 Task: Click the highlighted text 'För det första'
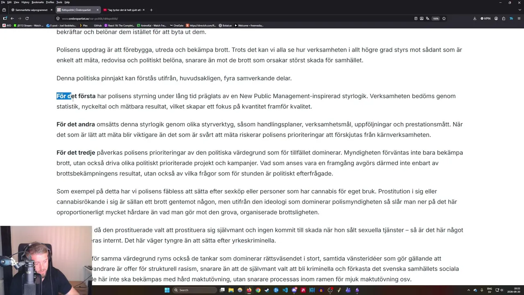tap(76, 96)
